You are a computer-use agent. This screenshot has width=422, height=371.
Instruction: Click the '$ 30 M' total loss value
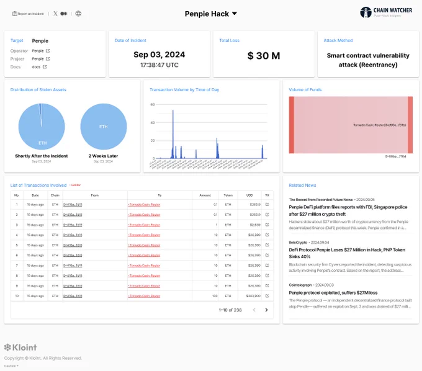click(264, 56)
